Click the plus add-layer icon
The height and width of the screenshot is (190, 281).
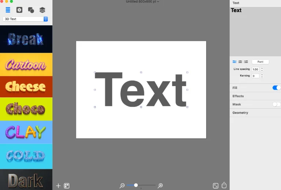[x=58, y=186]
